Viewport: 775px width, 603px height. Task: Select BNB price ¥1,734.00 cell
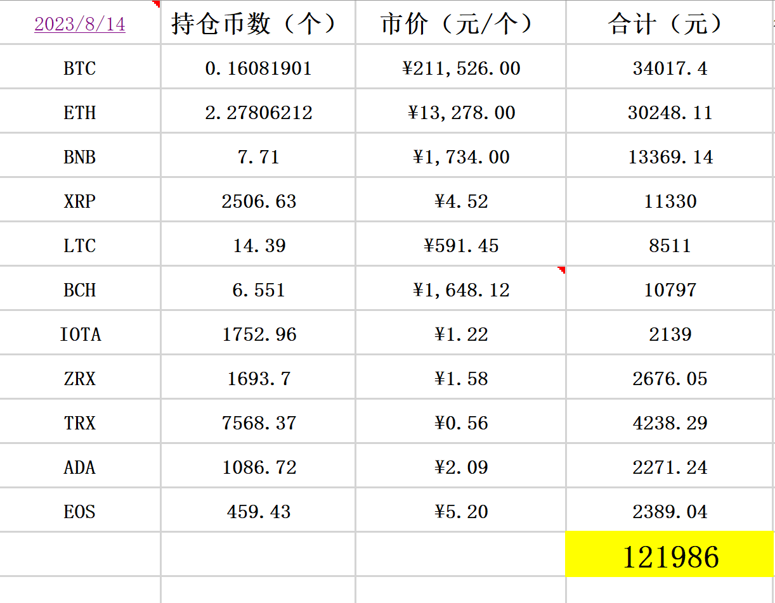460,155
